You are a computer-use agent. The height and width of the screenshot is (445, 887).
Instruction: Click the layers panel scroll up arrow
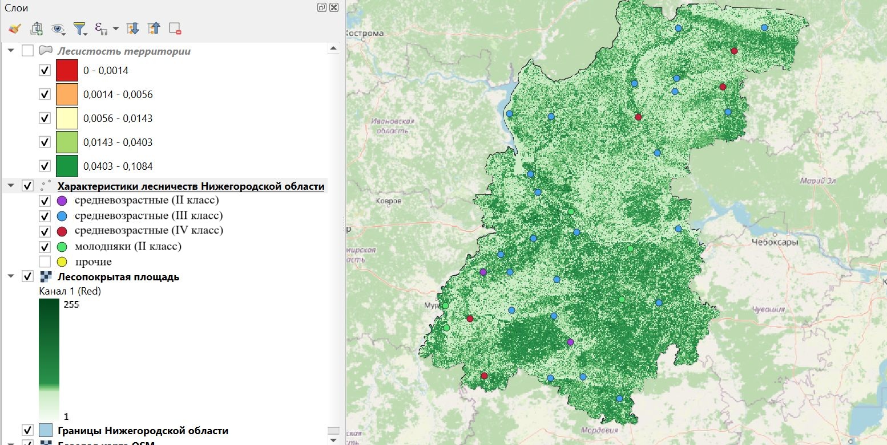pyautogui.click(x=333, y=50)
